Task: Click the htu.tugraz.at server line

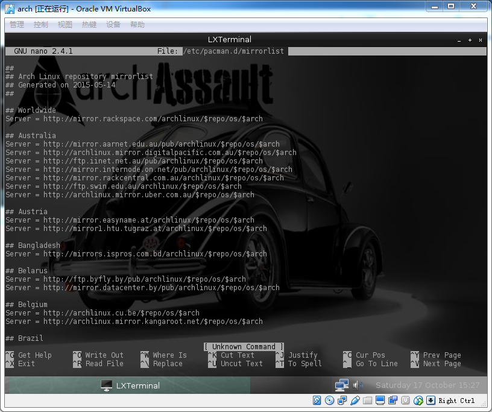Action: (x=136, y=229)
